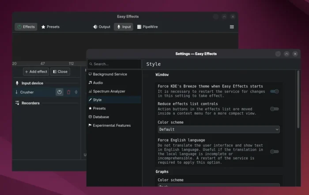Click the Add effect button
The image size is (309, 195).
pos(36,72)
